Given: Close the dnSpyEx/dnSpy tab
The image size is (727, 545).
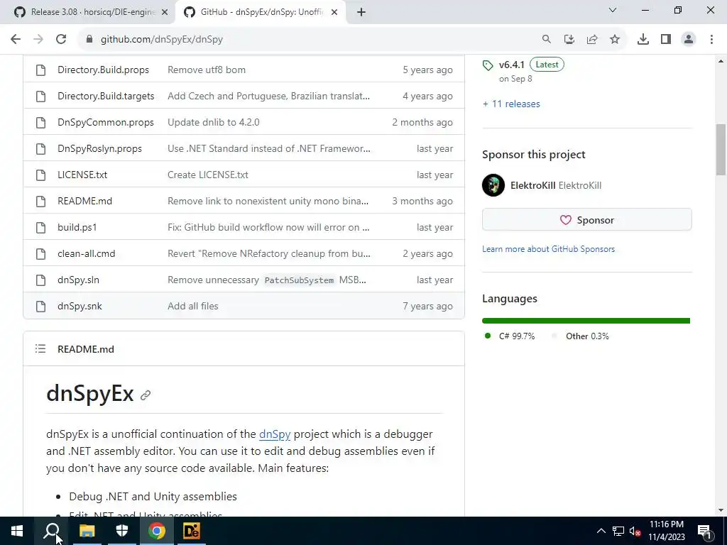Looking at the screenshot, I should [334, 13].
